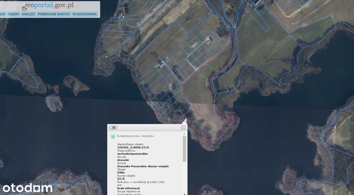Click the geoportal.gov.pl logo
This screenshot has height=195, width=354.
pyautogui.click(x=48, y=6)
